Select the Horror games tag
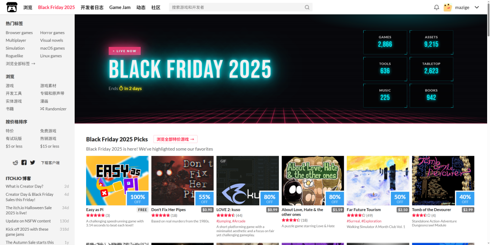This screenshot has height=245, width=490. [x=52, y=33]
